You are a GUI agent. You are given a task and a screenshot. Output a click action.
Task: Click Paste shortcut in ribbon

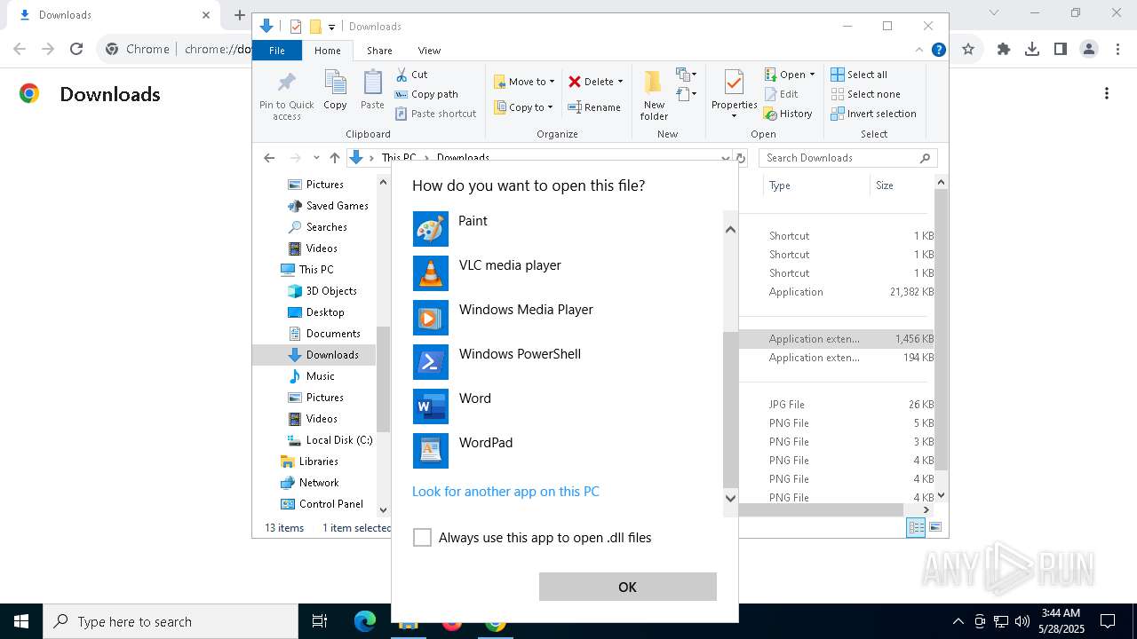435,114
